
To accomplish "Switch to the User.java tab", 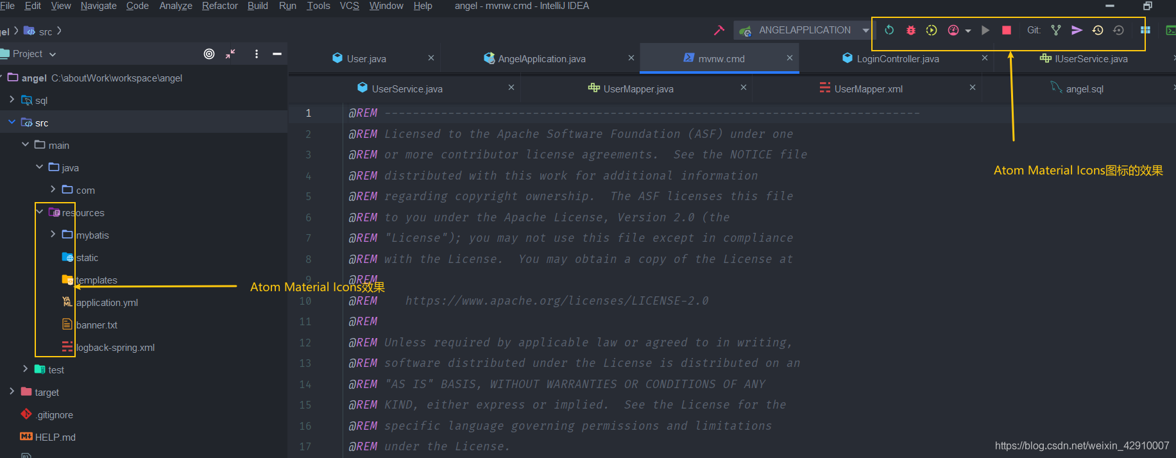I will [x=366, y=58].
